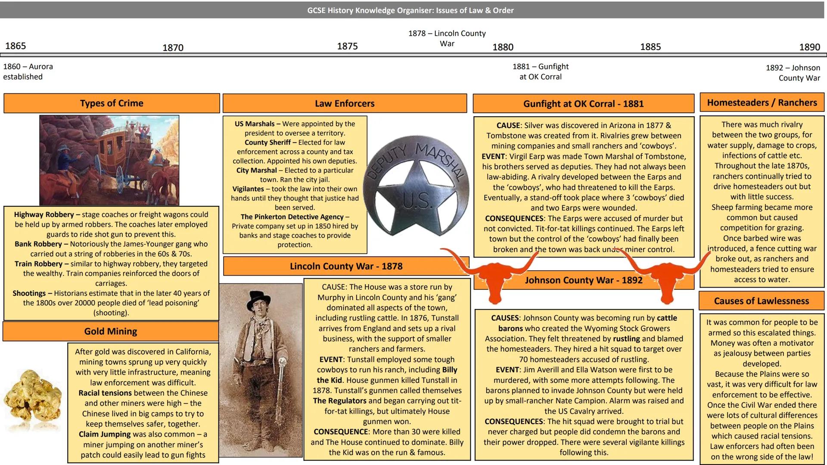This screenshot has width=827, height=465.
Task: Open the Law Enforcers section
Action: click(x=344, y=103)
